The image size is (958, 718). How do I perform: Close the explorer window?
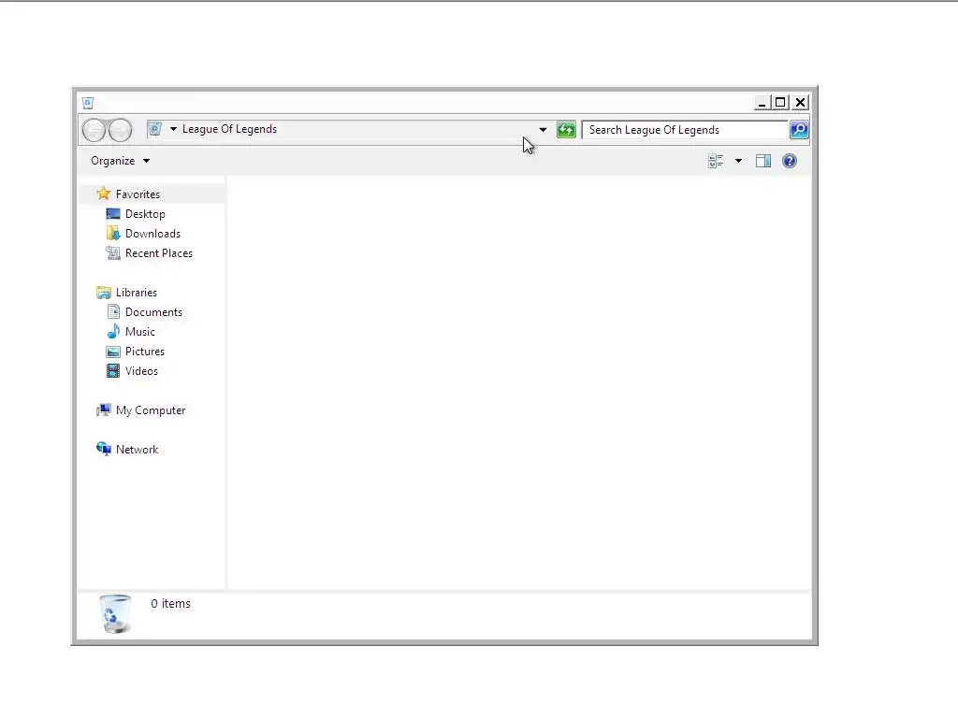pyautogui.click(x=801, y=103)
